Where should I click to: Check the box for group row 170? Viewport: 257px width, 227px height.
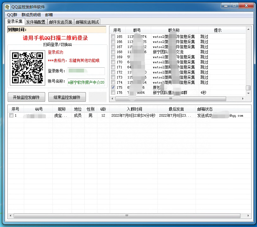tap(113, 62)
